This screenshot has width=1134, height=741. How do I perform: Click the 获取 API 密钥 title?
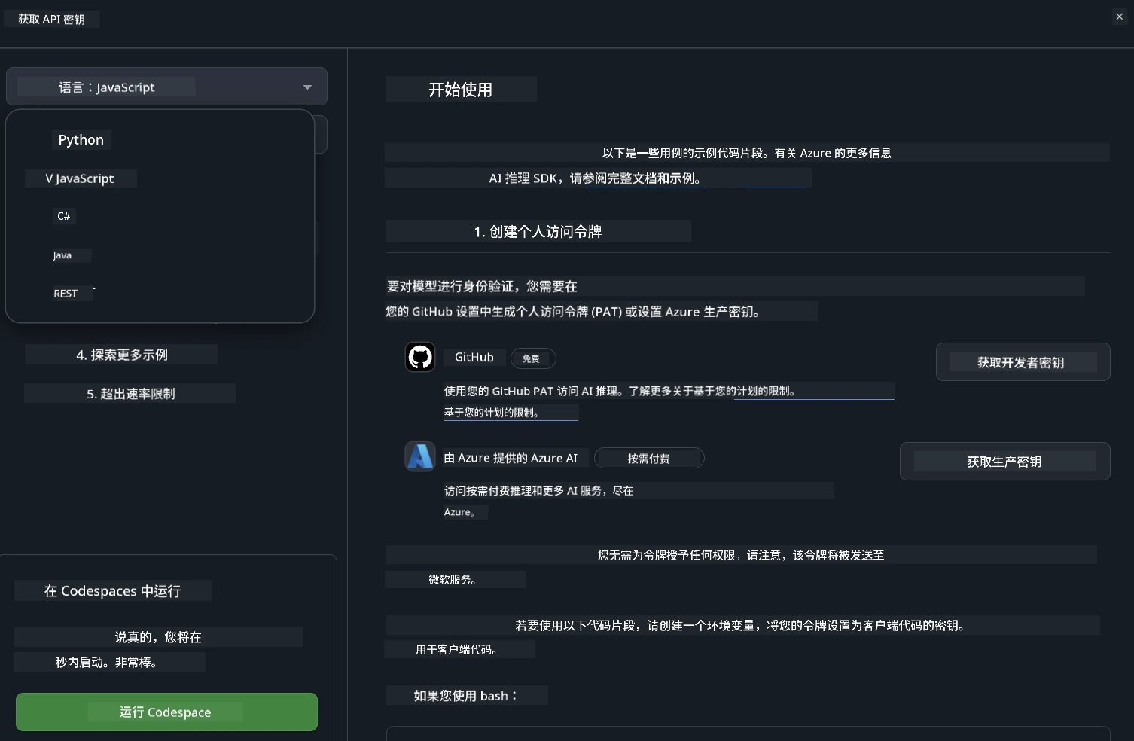[x=52, y=19]
